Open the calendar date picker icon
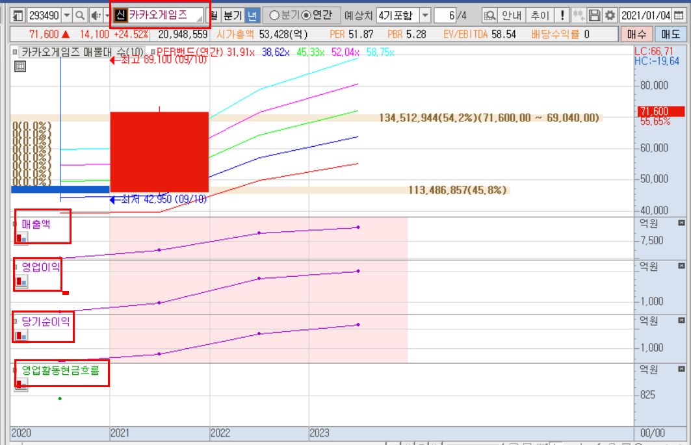Image resolution: width=691 pixels, height=445 pixels. pyautogui.click(x=679, y=16)
